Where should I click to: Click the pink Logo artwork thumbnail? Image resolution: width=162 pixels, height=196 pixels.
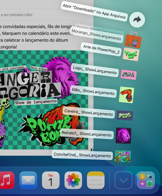click(128, 75)
